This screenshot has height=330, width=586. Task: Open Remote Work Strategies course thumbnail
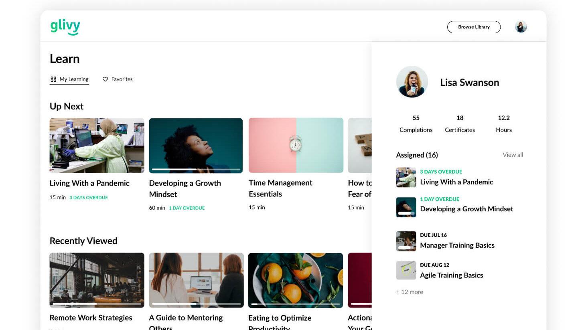tap(97, 280)
